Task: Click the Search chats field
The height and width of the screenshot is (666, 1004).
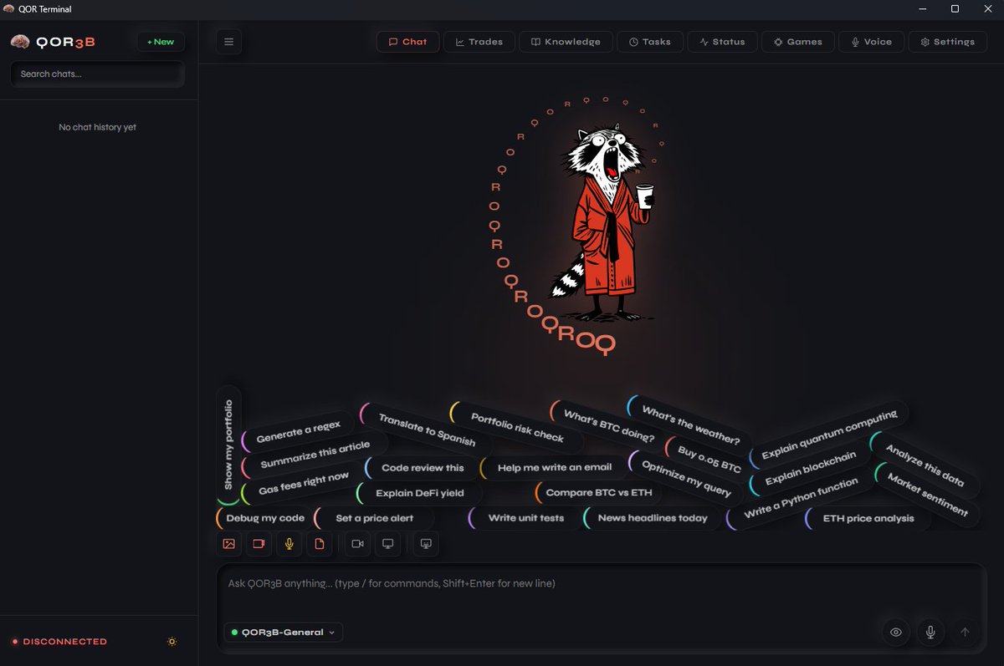Action: click(x=97, y=74)
